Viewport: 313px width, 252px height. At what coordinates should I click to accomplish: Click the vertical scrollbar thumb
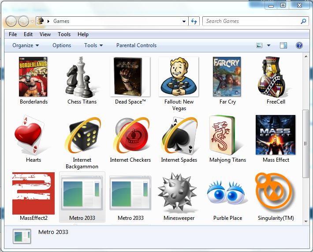pyautogui.click(x=306, y=144)
